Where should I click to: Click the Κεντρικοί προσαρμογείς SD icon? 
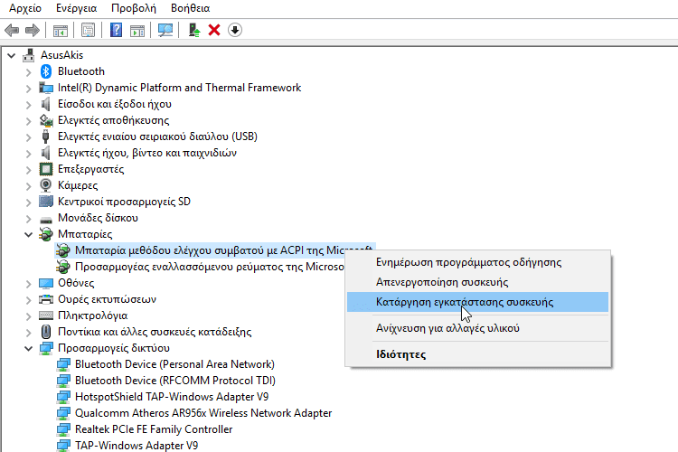click(46, 202)
